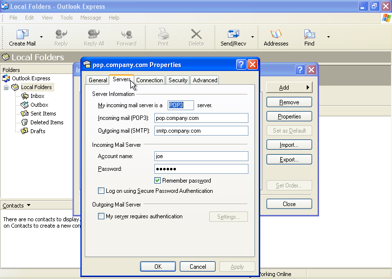392x279 pixels.
Task: Click Apply in Properties dialog
Action: point(237,266)
